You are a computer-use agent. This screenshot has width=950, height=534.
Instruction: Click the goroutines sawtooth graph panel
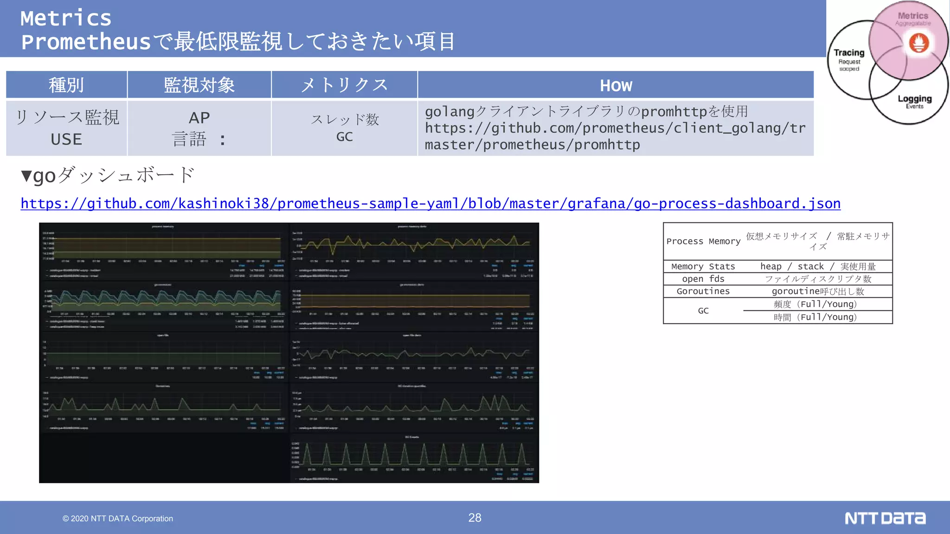click(164, 407)
